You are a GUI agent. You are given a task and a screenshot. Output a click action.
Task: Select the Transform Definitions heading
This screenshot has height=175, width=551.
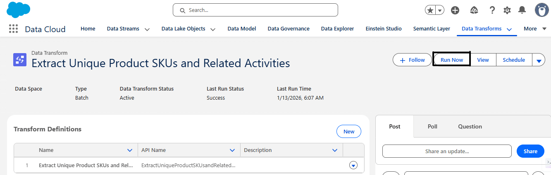[48, 129]
